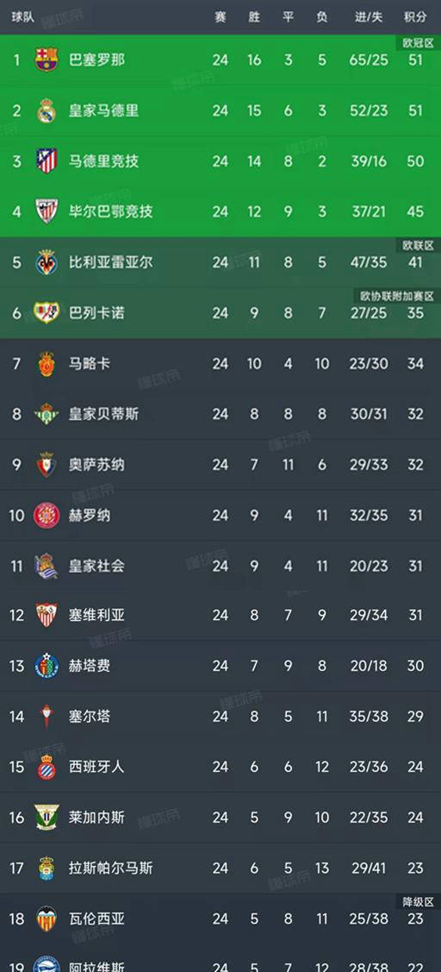Click the Villarreal yellow crest
This screenshot has height=972, width=441.
point(47,262)
